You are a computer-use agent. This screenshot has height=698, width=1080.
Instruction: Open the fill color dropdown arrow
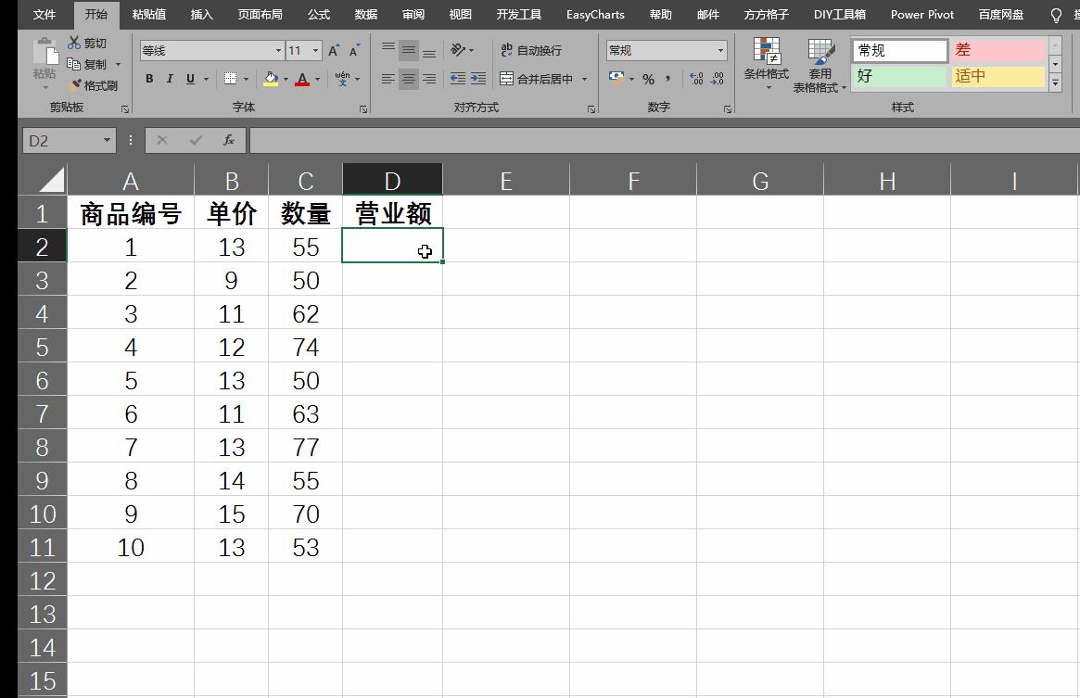click(x=285, y=80)
